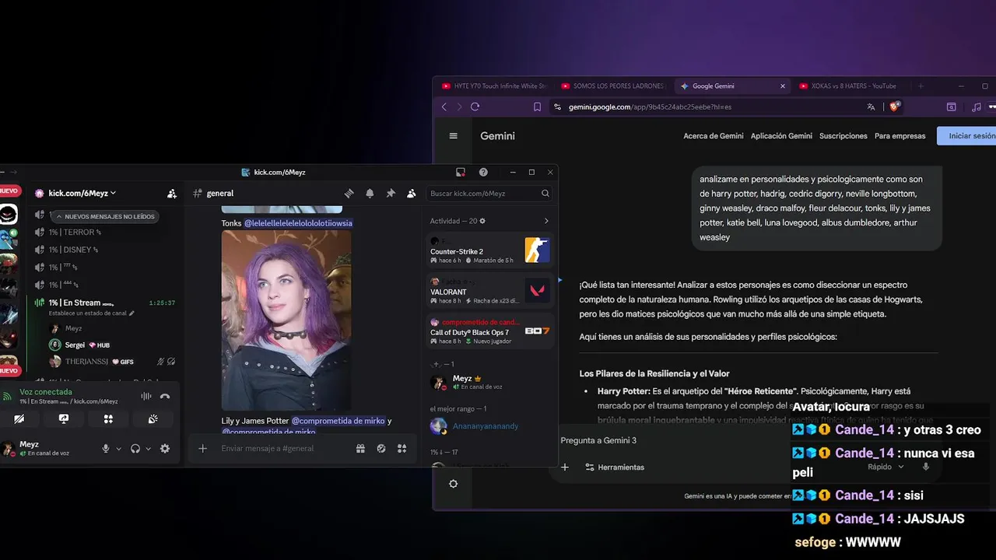Open a new browser tab plus button

coord(921,86)
